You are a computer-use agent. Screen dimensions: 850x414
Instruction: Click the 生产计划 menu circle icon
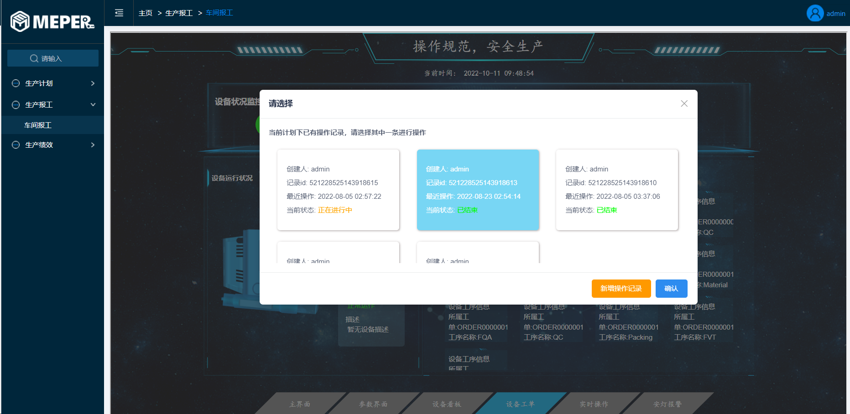click(x=16, y=83)
